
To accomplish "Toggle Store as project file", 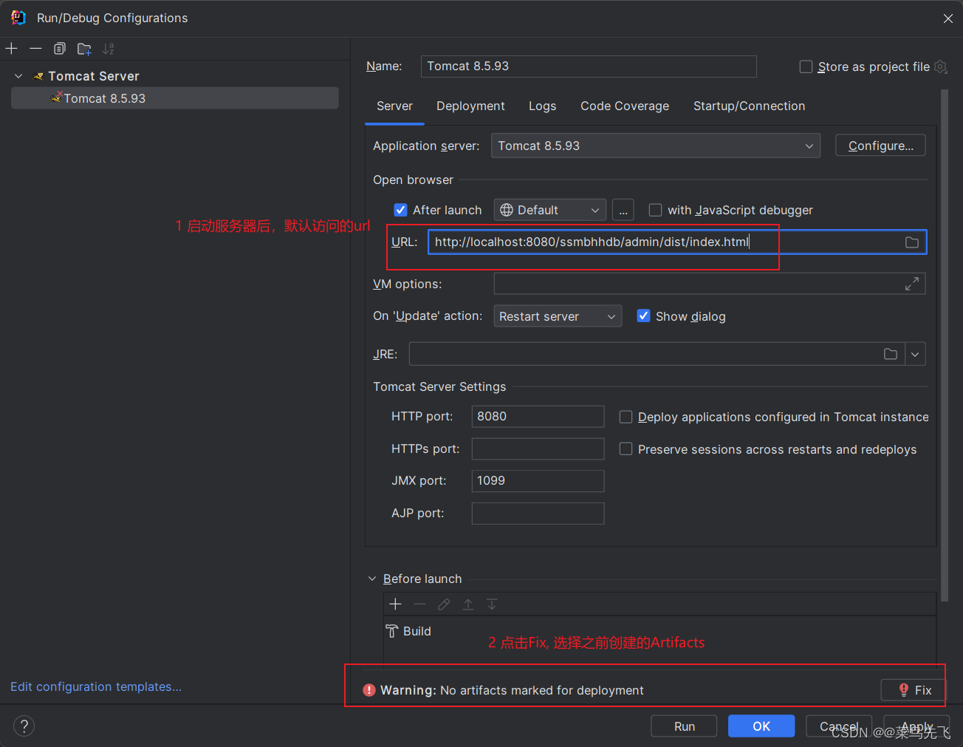I will click(806, 66).
